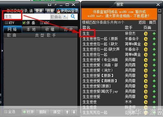Open page icon for 生生世世爱【清晰版】 row
Viewport: 163px width, 117px height.
[x=146, y=81]
